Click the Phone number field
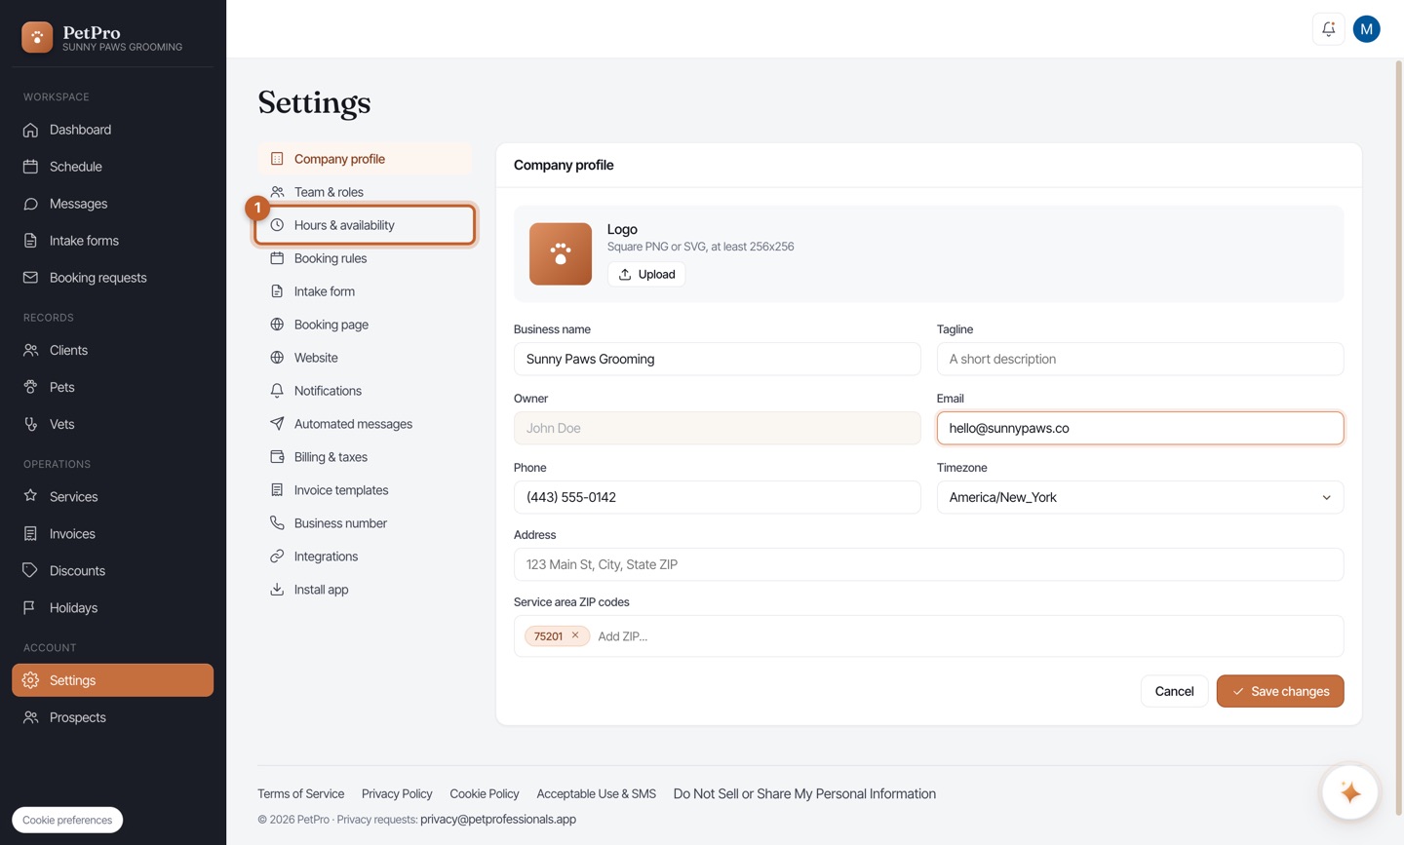 click(x=717, y=497)
